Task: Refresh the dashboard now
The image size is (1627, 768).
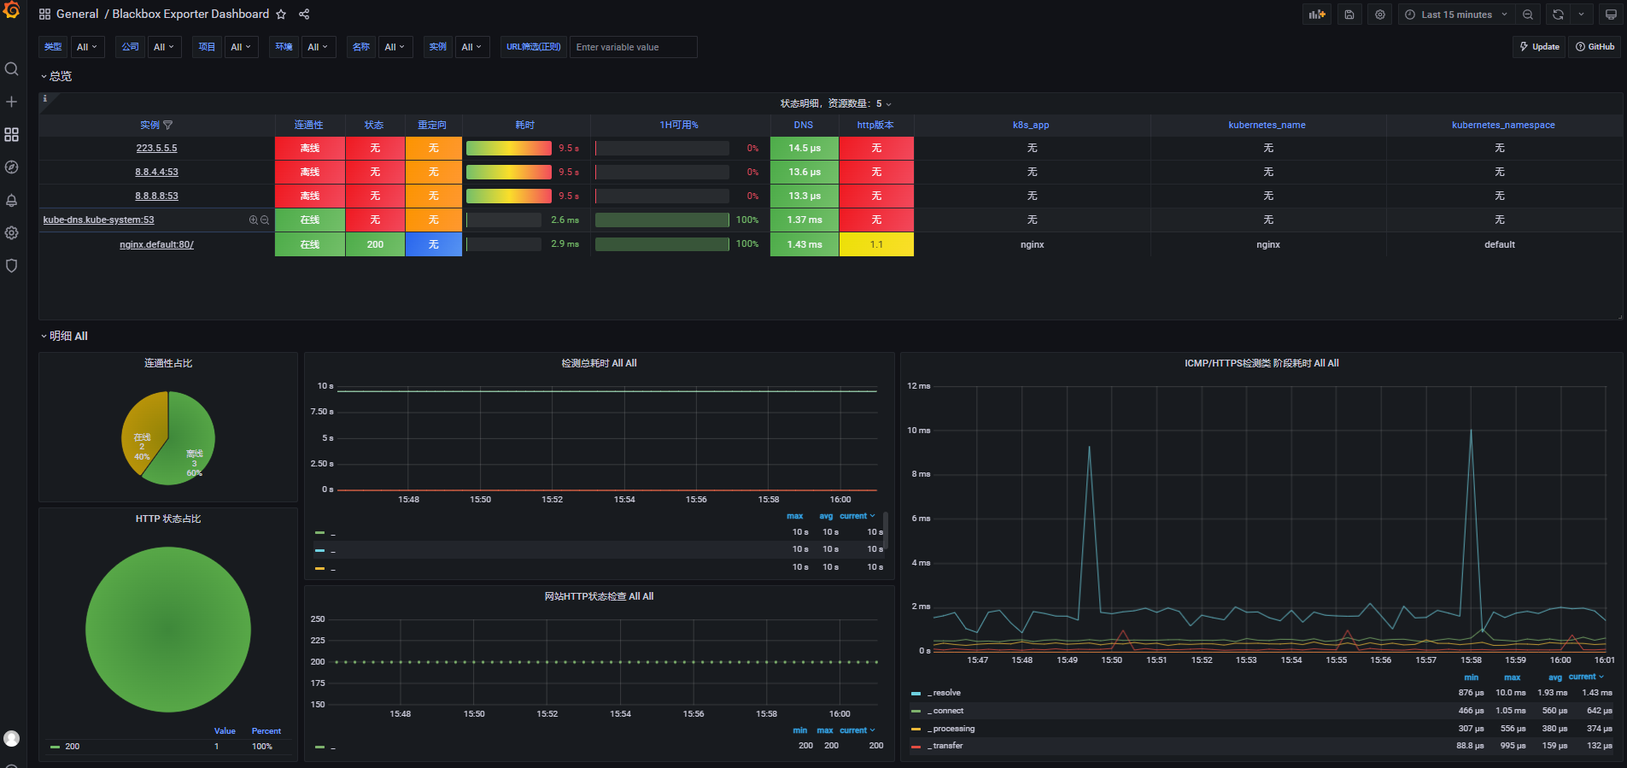Action: [1558, 15]
